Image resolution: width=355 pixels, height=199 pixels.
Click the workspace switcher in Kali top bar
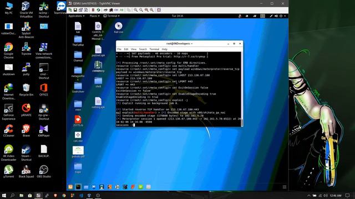(262, 16)
